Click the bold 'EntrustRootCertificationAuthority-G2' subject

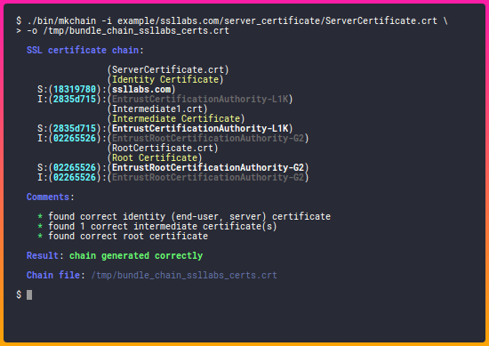[x=208, y=167]
